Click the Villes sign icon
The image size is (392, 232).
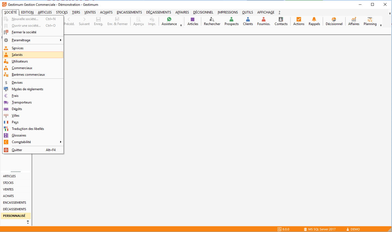point(6,116)
